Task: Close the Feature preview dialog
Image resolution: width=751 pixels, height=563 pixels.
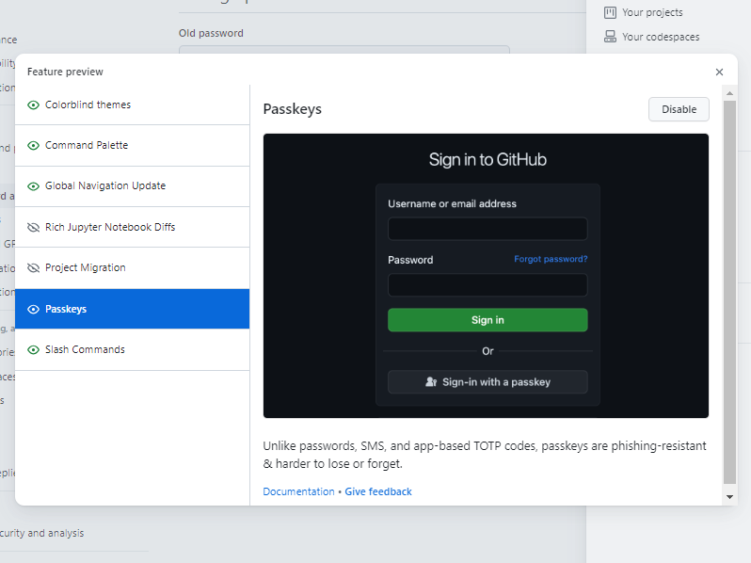Action: (x=719, y=72)
